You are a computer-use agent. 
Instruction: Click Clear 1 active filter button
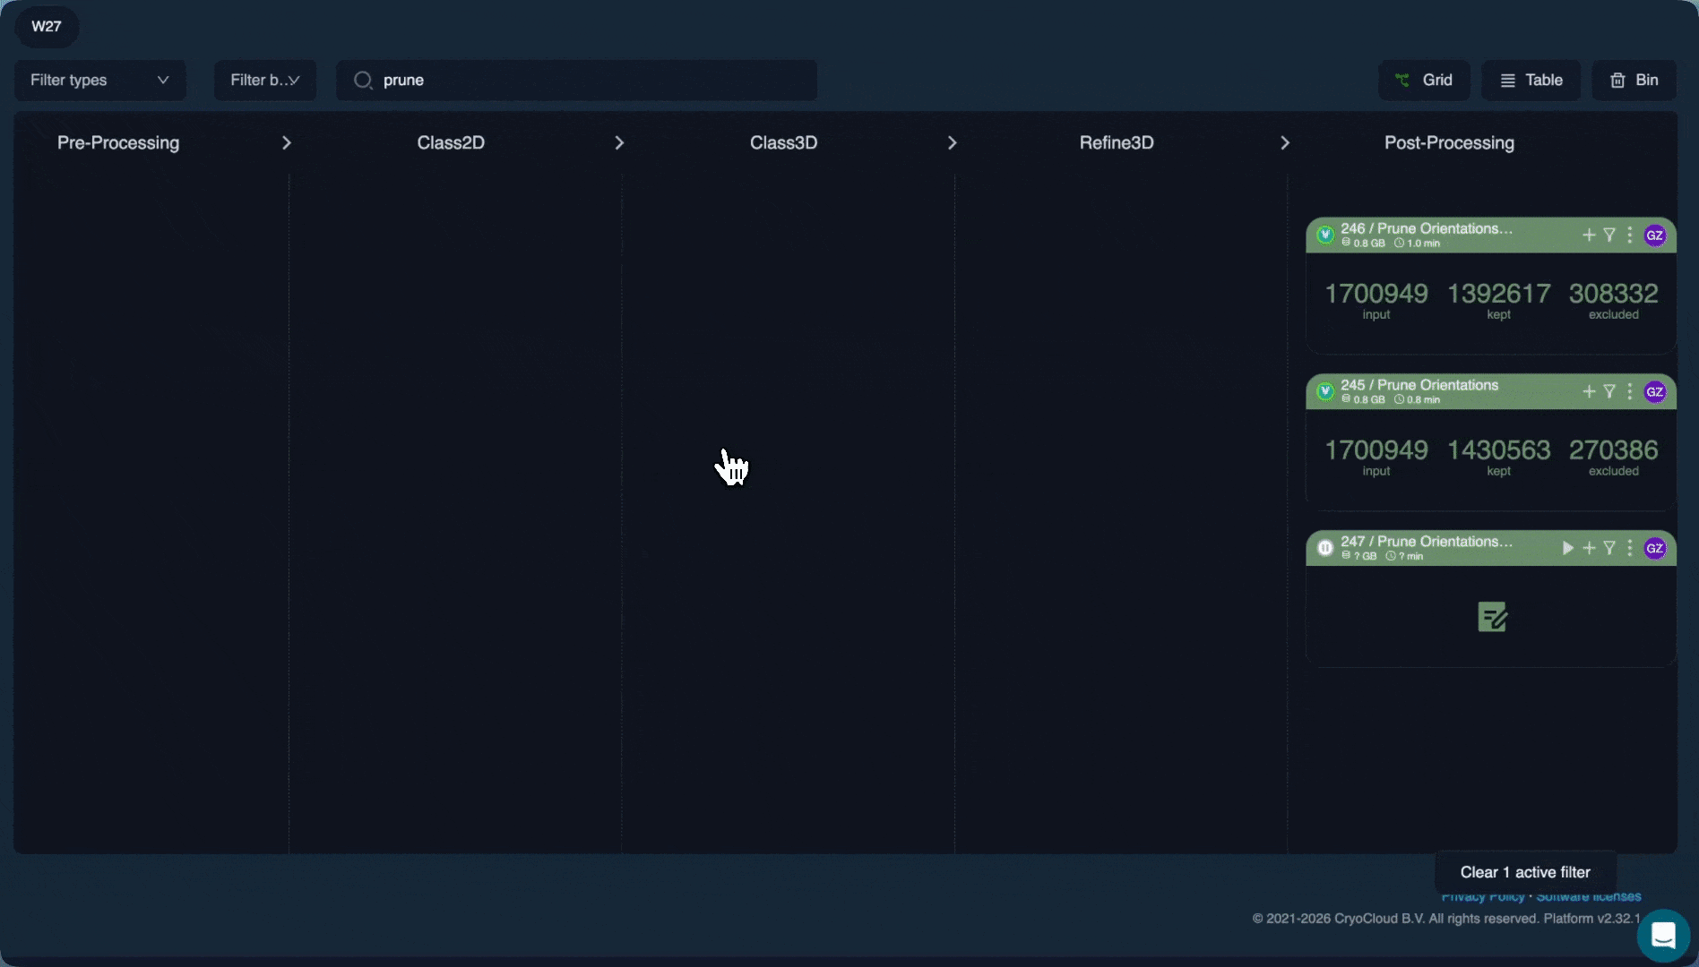tap(1525, 872)
